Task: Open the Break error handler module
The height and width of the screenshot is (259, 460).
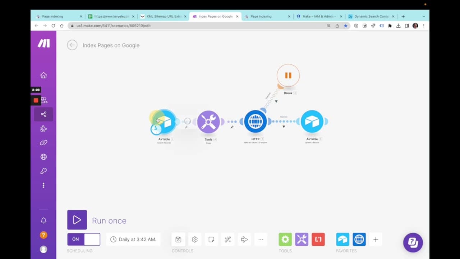Action: [x=288, y=75]
